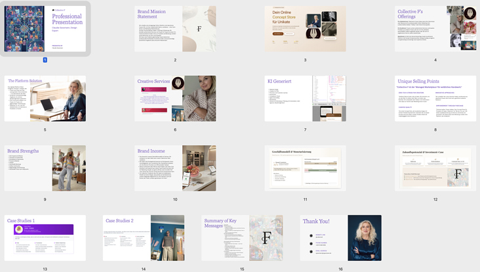
Task: Click the highlighted slide number 1 badge
Action: 45,60
